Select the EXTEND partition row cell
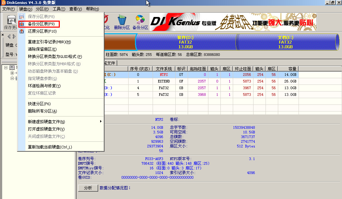Viewport: 342px width, 199px height. (164, 81)
